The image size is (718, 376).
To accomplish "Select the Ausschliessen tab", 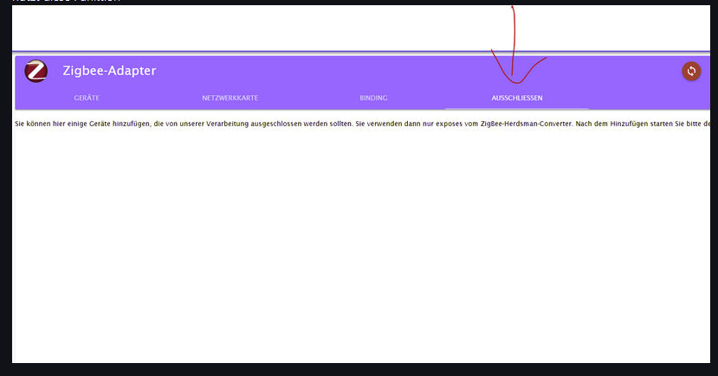I will click(516, 98).
